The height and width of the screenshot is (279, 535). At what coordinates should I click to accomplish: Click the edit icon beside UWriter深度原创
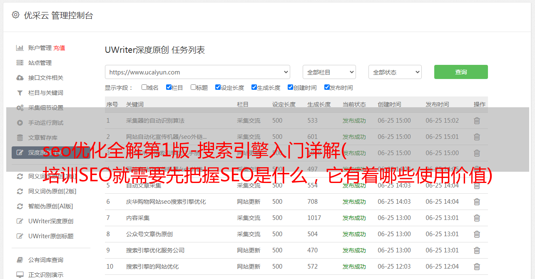coord(20,221)
